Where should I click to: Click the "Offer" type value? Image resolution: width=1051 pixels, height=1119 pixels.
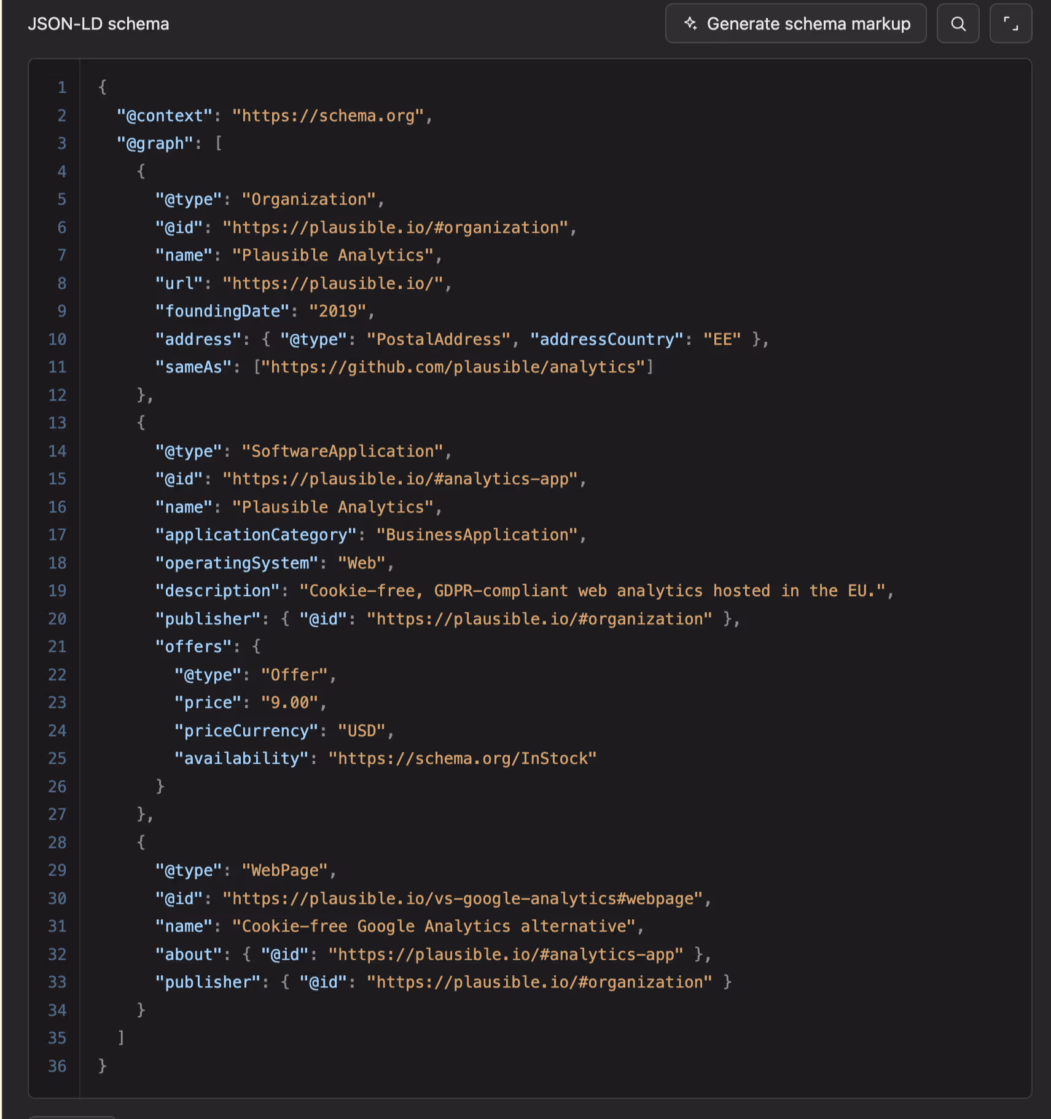click(x=295, y=675)
